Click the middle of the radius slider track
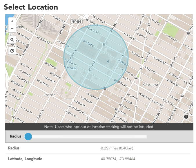196x168 pixels. point(88,136)
